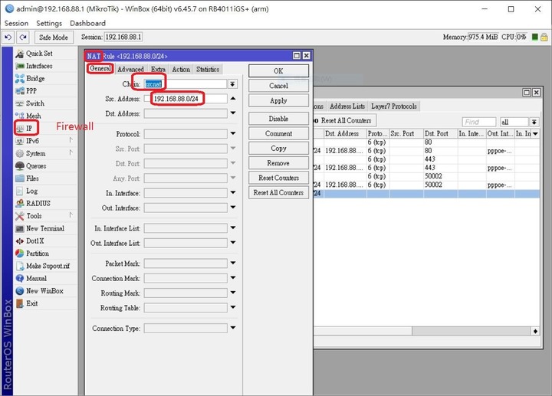Click the Remove button
Viewport: 552px width, 396px height.
(278, 163)
